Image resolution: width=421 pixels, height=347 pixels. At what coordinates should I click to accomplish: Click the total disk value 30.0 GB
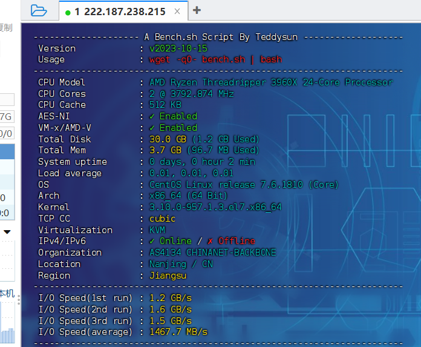[x=168, y=139]
